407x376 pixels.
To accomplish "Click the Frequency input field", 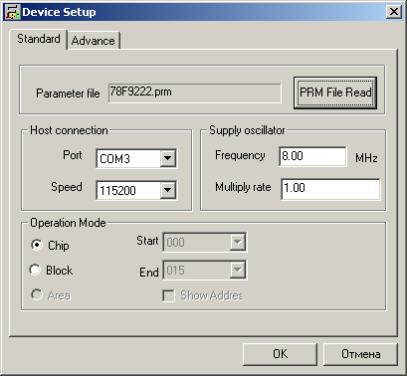I will [312, 156].
